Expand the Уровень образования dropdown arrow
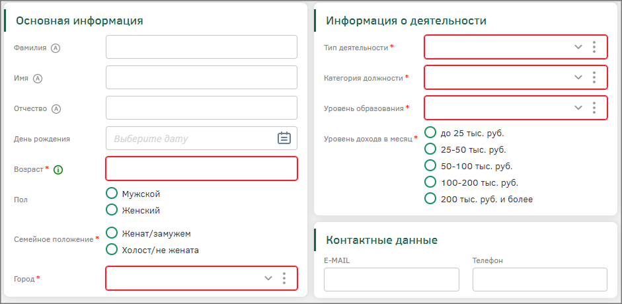Screen dimensions: 622x304 coord(578,108)
